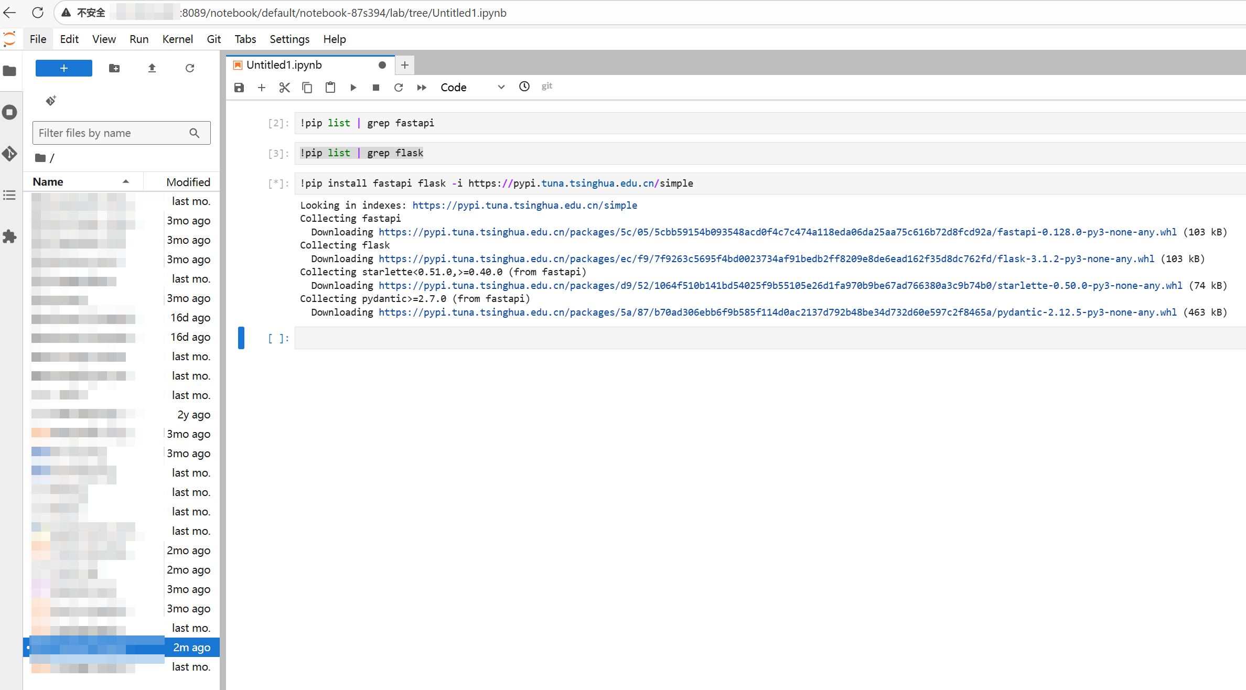Open the Git sidebar panel

(9, 154)
